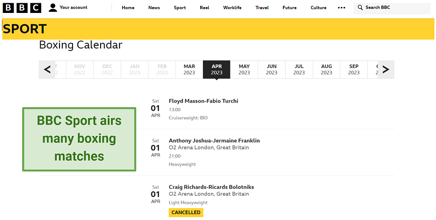Open the Future section
The height and width of the screenshot is (220, 436).
pyautogui.click(x=289, y=8)
